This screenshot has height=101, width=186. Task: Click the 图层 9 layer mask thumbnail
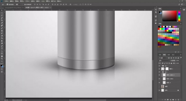(x=167, y=69)
